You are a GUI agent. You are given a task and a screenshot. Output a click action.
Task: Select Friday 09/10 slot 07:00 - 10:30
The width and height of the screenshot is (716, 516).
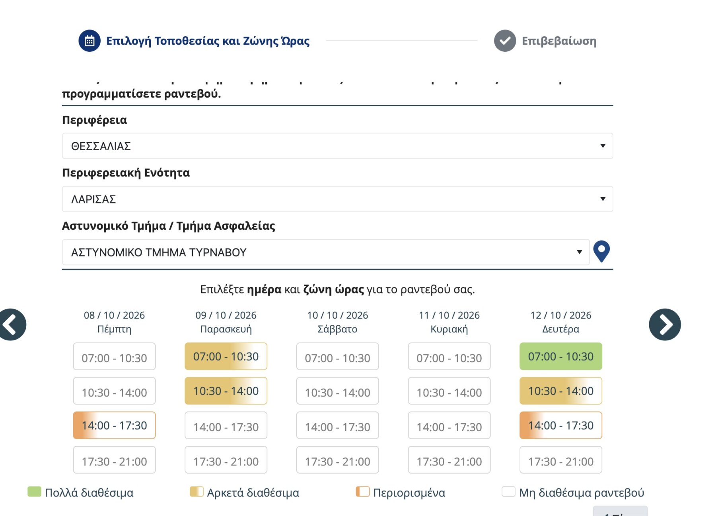[x=226, y=356]
